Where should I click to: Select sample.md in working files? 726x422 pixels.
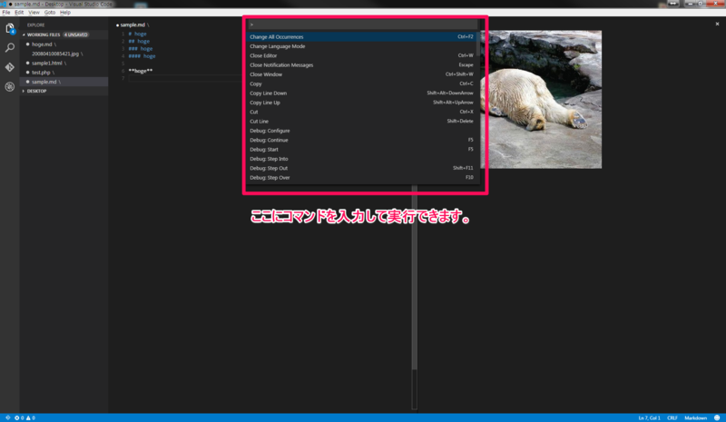click(x=64, y=82)
